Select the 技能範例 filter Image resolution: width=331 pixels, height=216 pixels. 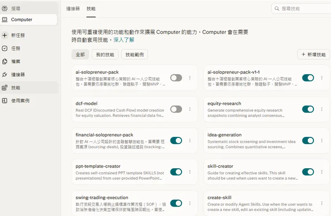coord(135,54)
